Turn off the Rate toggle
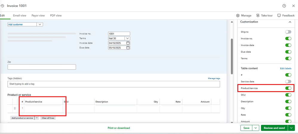 pos(288,115)
